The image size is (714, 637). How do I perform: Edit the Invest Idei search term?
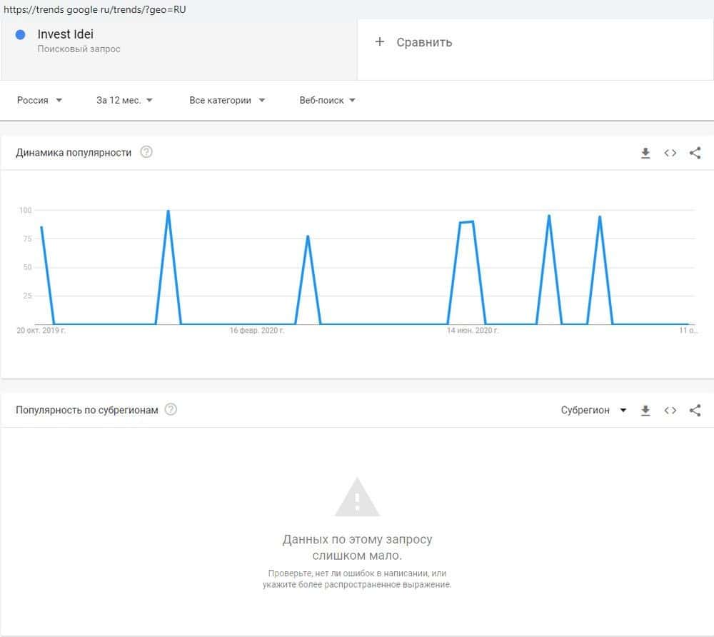[x=66, y=34]
